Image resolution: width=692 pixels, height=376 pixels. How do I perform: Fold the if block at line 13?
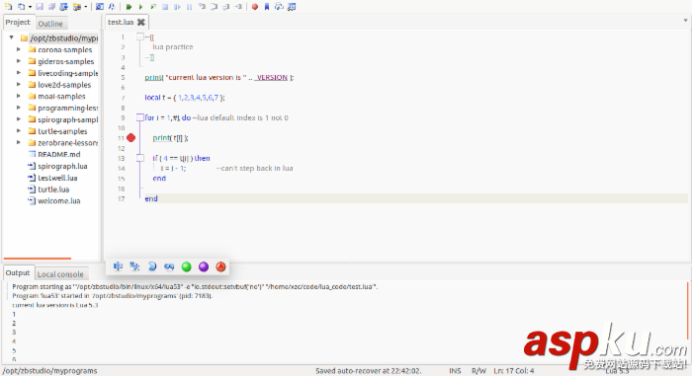(140, 158)
